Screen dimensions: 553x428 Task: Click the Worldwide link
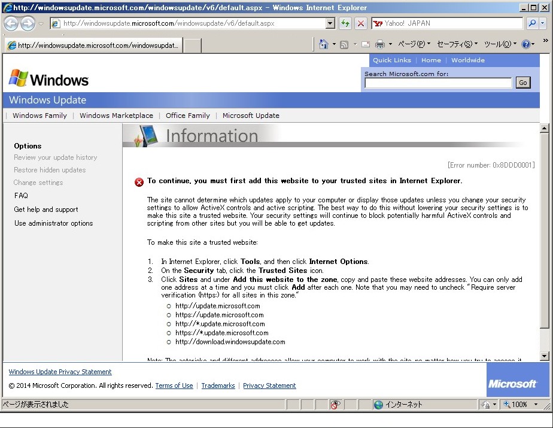tap(468, 60)
